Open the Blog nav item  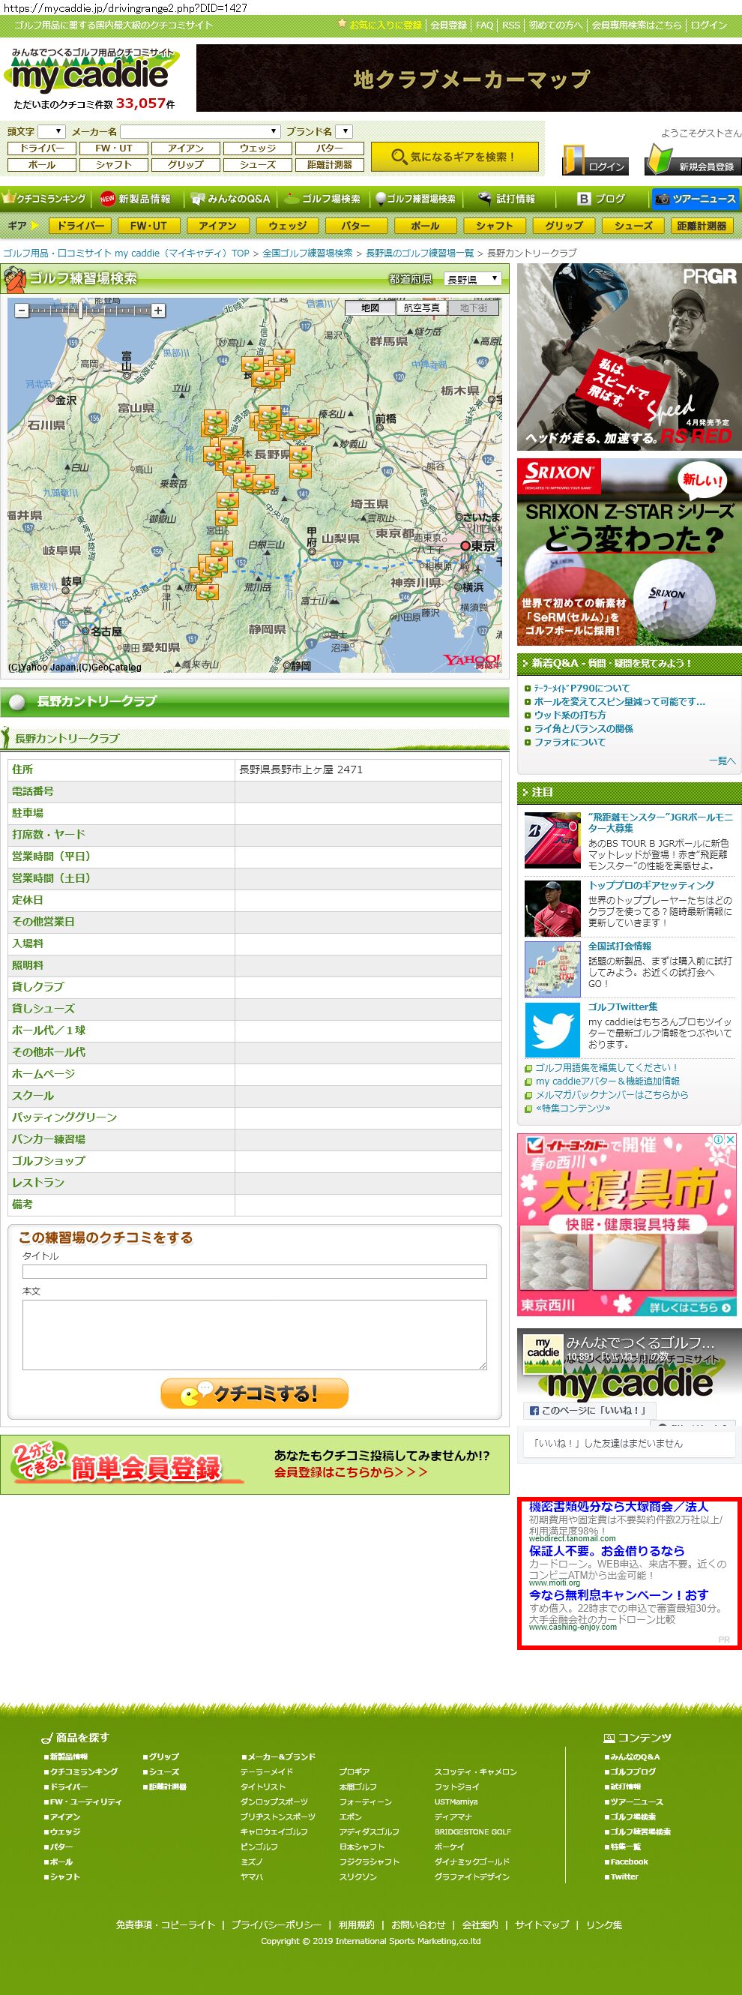tap(601, 199)
